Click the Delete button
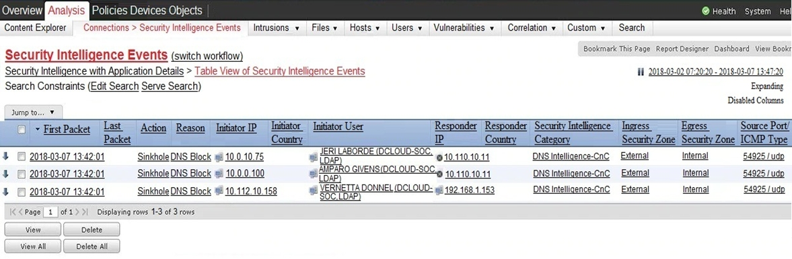This screenshot has width=792, height=259. pyautogui.click(x=92, y=229)
